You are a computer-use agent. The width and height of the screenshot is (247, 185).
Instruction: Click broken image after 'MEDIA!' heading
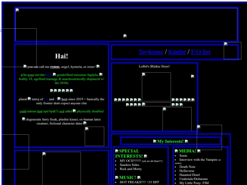199,151
